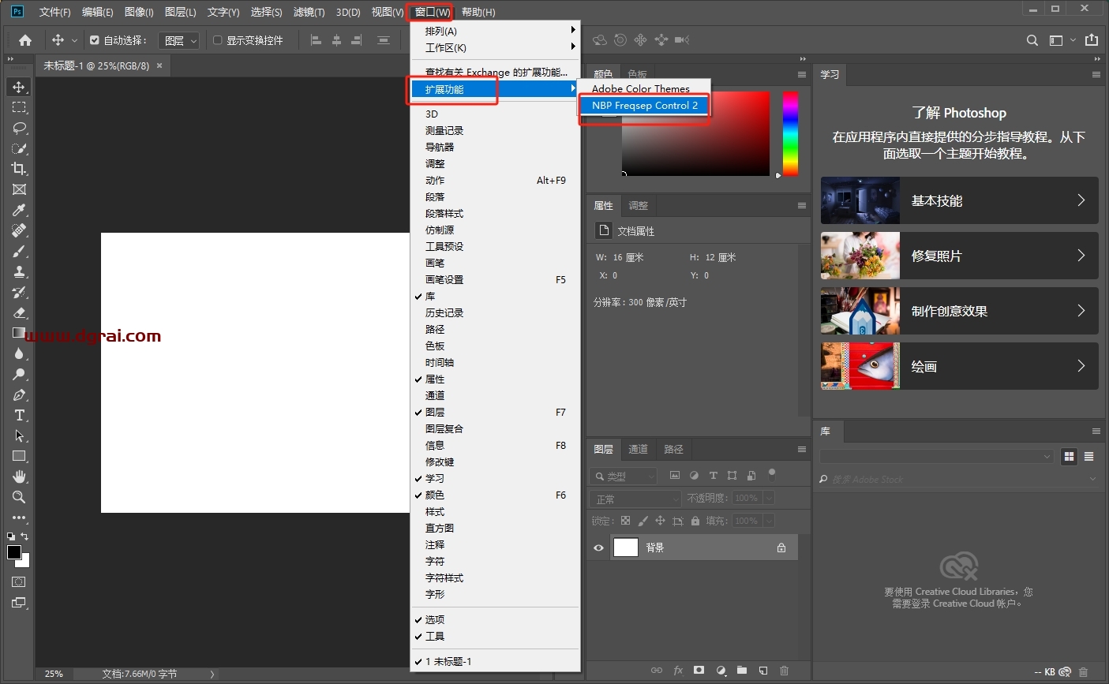Viewport: 1109px width, 684px height.
Task: Select the Spot Healing Brush tool
Action: 19,230
